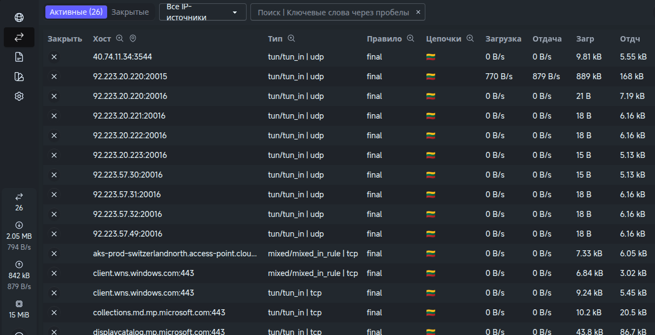Open the globe overview sidebar icon
This screenshot has height=335, width=655.
(19, 17)
